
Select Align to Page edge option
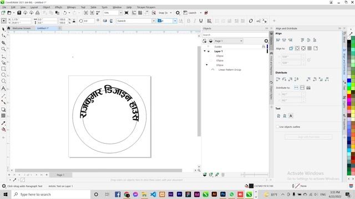pyautogui.click(x=297, y=48)
